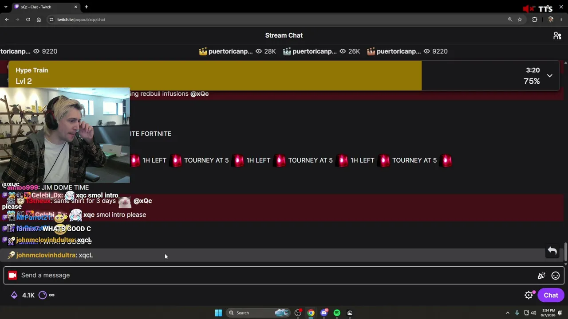The image size is (568, 319).
Task: Open the volume speaker icon in system tray
Action: (533, 313)
